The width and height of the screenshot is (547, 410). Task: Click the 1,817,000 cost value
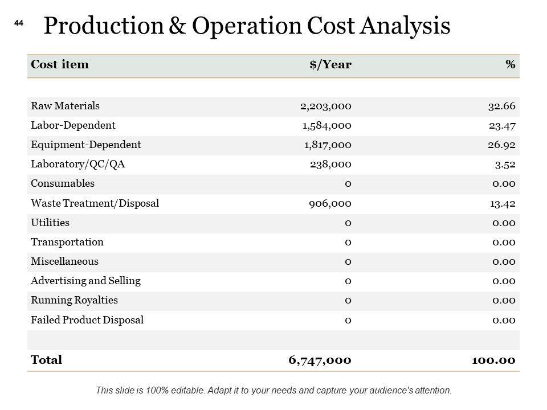coord(327,144)
